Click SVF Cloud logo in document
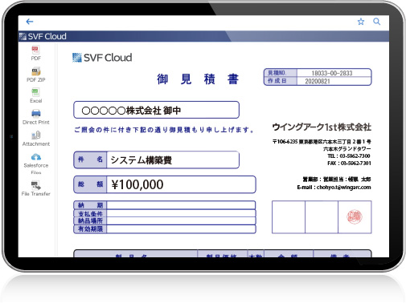 pyautogui.click(x=102, y=58)
